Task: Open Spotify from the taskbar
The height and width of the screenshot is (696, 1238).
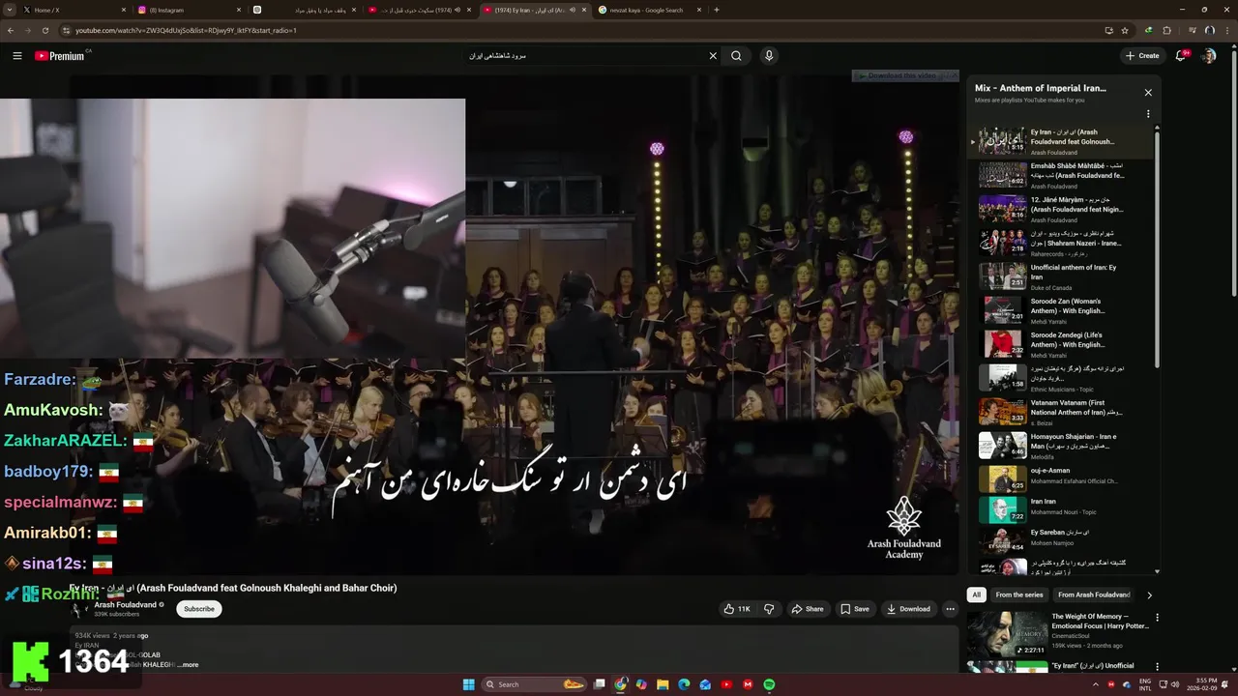Action: [769, 684]
